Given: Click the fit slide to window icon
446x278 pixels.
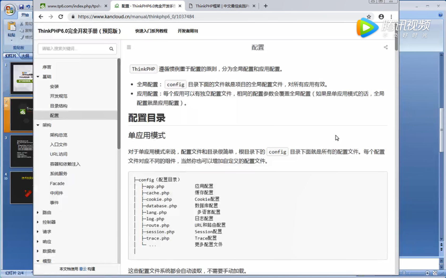Looking at the screenshot, I should tap(435, 273).
